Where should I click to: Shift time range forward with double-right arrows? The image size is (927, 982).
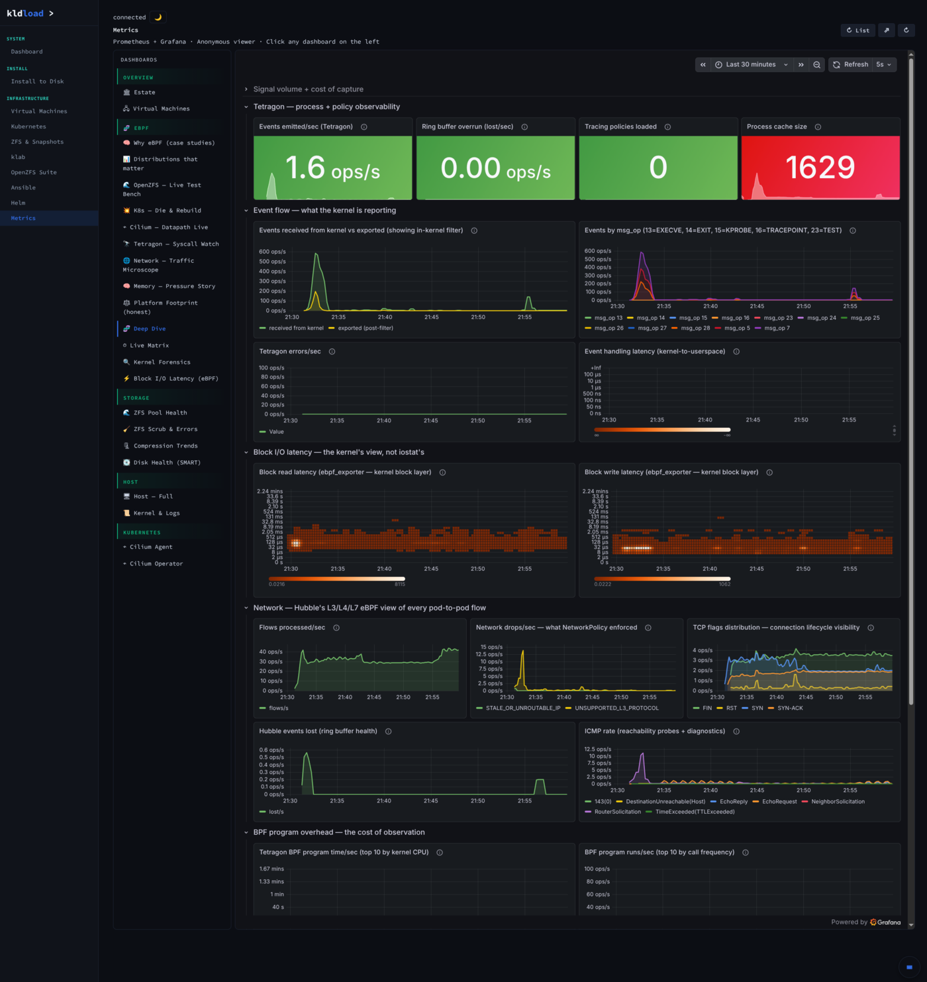[x=801, y=65]
